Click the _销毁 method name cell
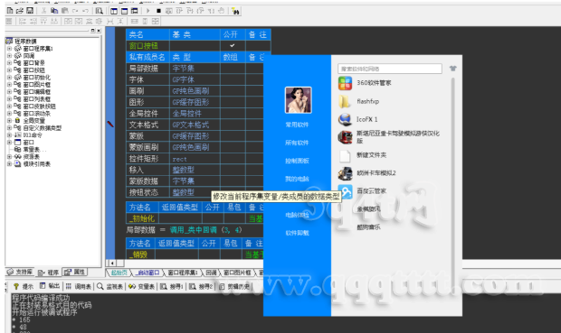This screenshot has width=561, height=333. pyautogui.click(x=140, y=254)
